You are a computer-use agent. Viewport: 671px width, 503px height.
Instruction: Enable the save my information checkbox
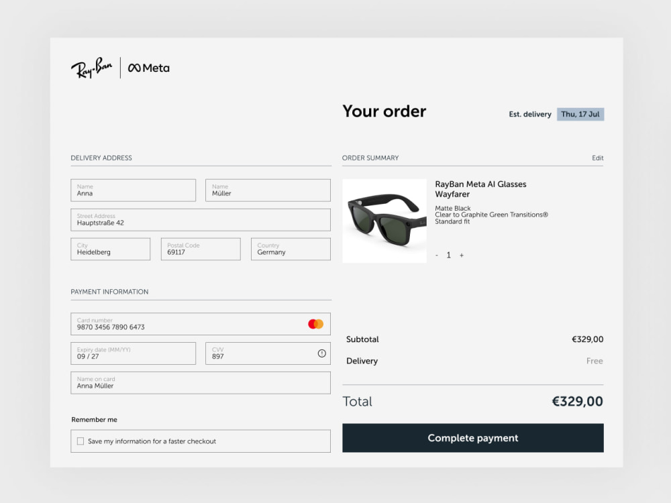point(81,441)
